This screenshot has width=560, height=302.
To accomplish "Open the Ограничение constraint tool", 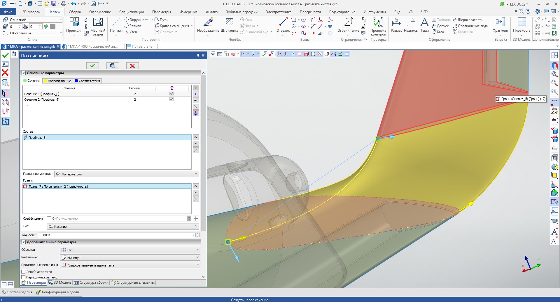I will [x=348, y=26].
